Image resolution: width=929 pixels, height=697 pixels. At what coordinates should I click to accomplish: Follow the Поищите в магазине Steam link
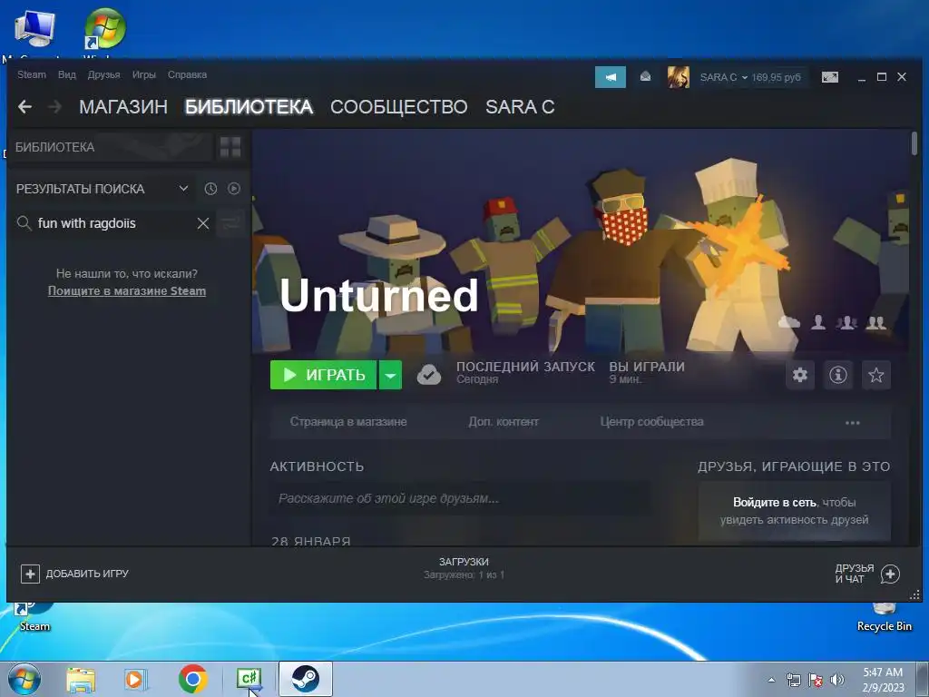click(x=127, y=291)
